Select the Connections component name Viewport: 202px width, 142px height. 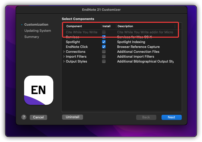click(x=76, y=52)
